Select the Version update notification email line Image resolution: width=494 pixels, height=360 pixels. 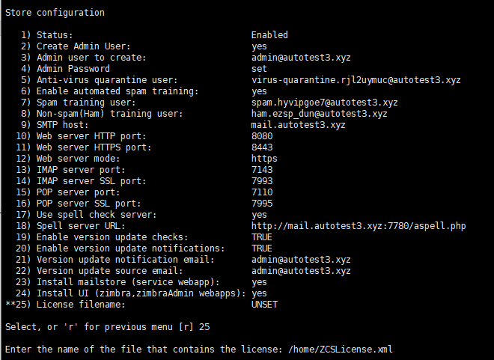pos(183,260)
